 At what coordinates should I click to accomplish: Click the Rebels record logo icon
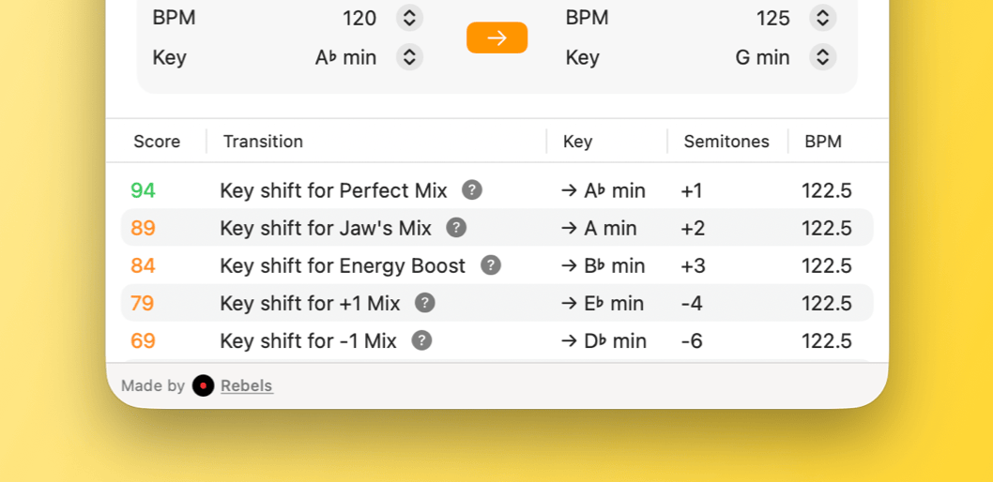click(203, 385)
